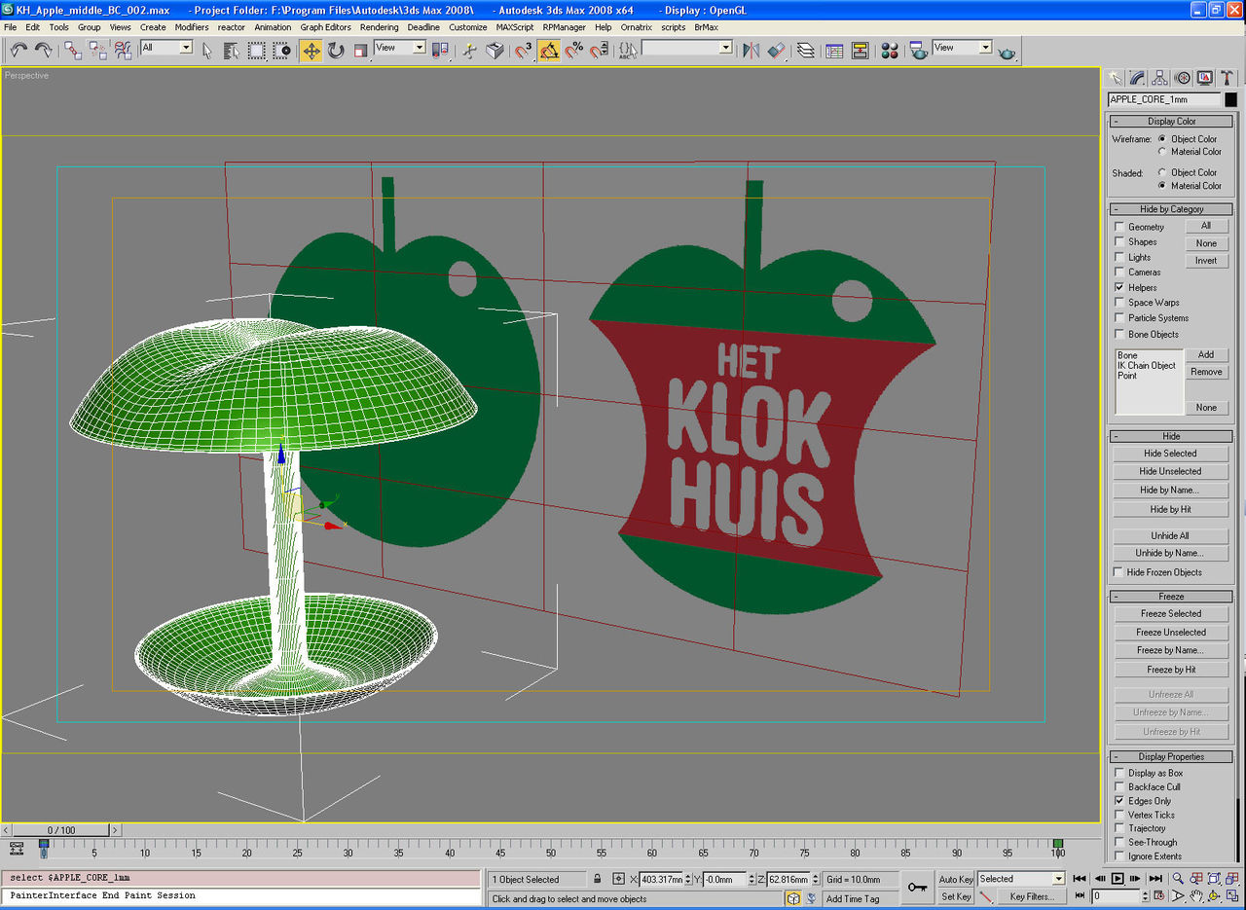The height and width of the screenshot is (910, 1246).
Task: Open the key mode Selected dropdown
Action: (1020, 879)
